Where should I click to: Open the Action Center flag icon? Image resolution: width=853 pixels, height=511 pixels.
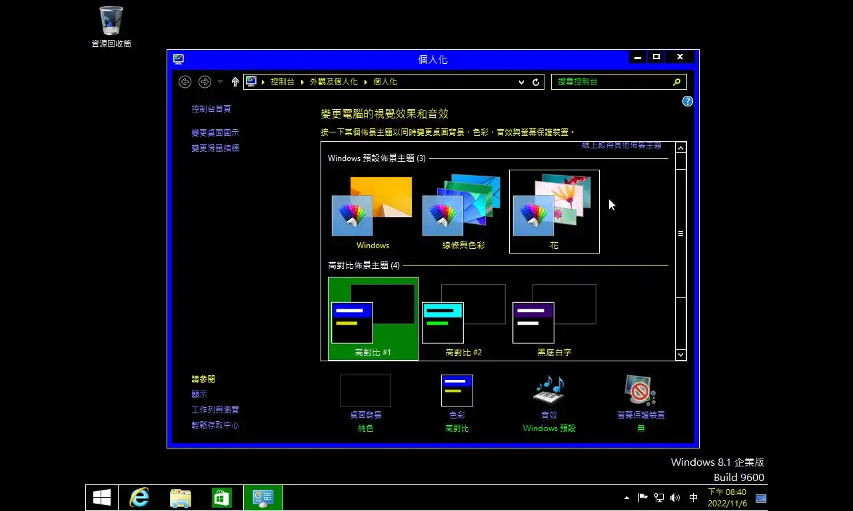coord(642,498)
